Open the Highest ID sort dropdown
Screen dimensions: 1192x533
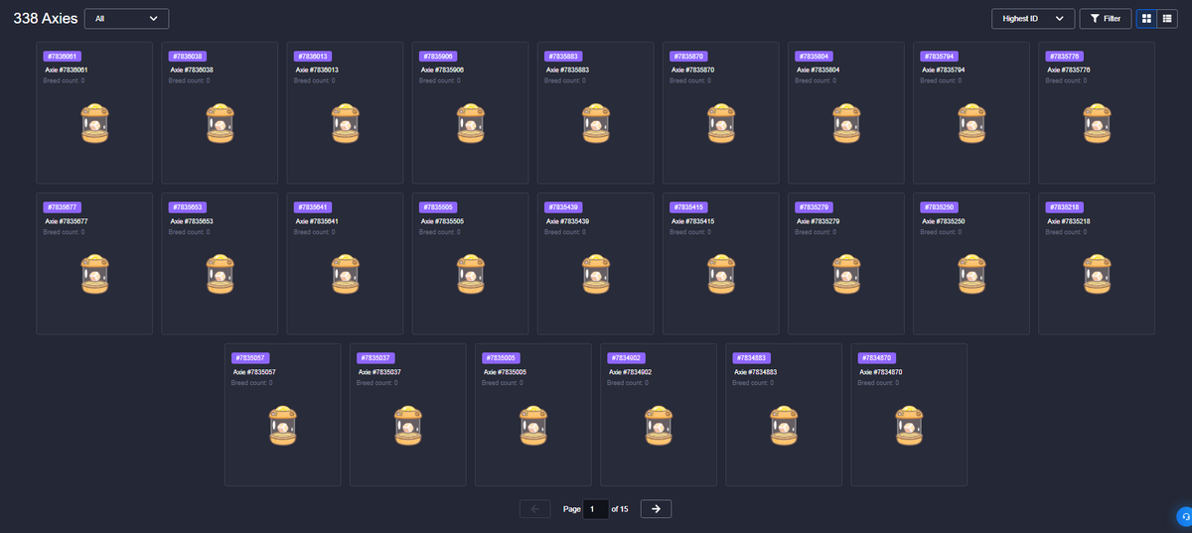click(1033, 18)
